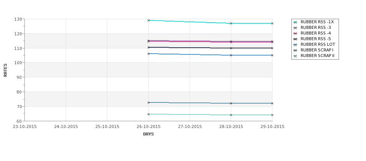The width and height of the screenshot is (366, 161).
Task: Click the RUBBER SCRAP II legend marker
Action: pos(295,56)
